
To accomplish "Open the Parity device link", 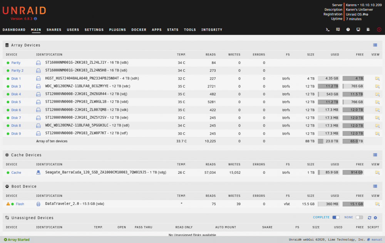I will click(x=16, y=63).
